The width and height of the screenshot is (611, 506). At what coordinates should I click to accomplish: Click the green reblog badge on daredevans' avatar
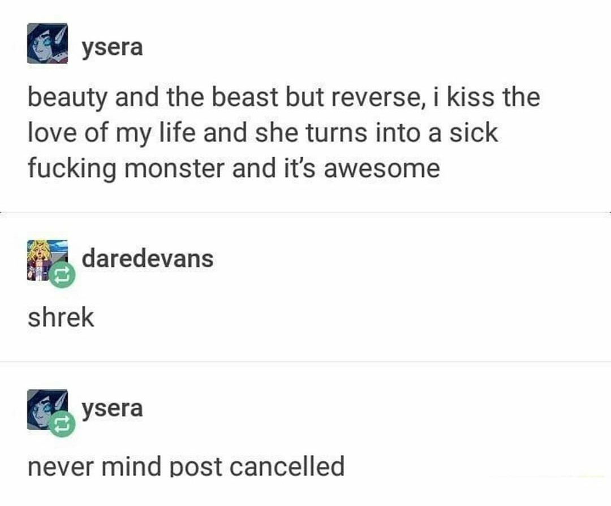tap(62, 275)
